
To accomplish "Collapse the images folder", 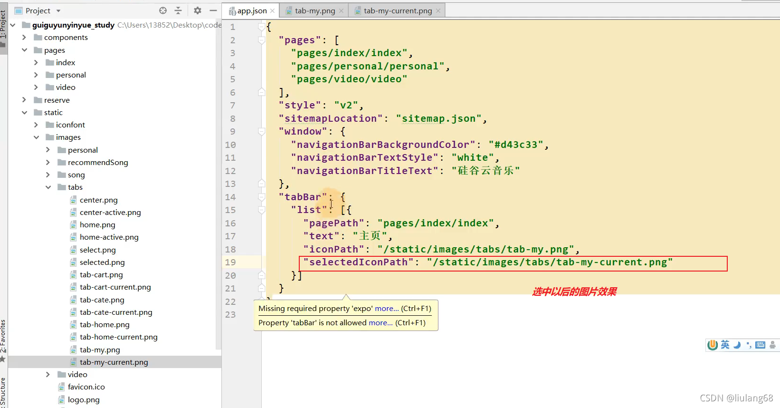I will [x=36, y=137].
